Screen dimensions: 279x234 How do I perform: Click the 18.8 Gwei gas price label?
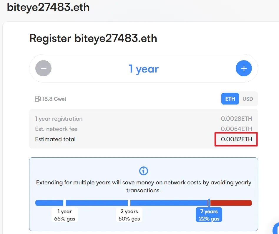(54, 99)
